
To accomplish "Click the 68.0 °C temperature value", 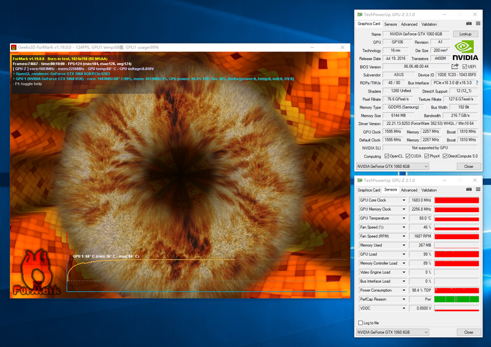I will tap(421, 218).
